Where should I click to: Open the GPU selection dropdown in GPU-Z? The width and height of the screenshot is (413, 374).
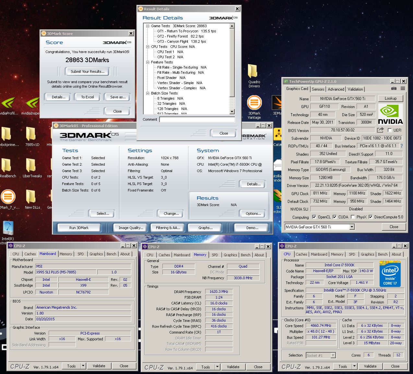pyautogui.click(x=352, y=227)
